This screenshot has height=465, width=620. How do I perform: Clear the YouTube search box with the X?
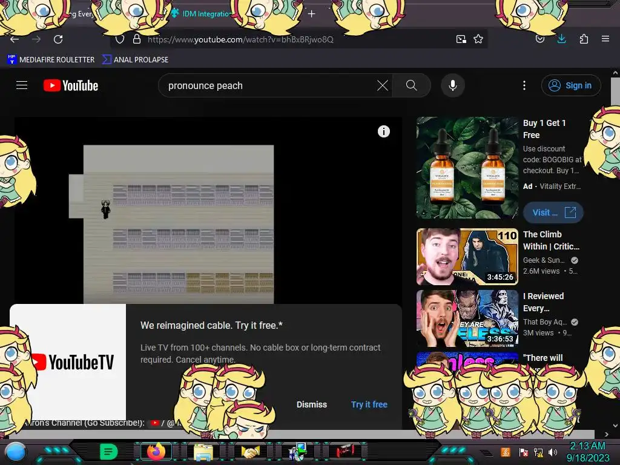(x=383, y=85)
